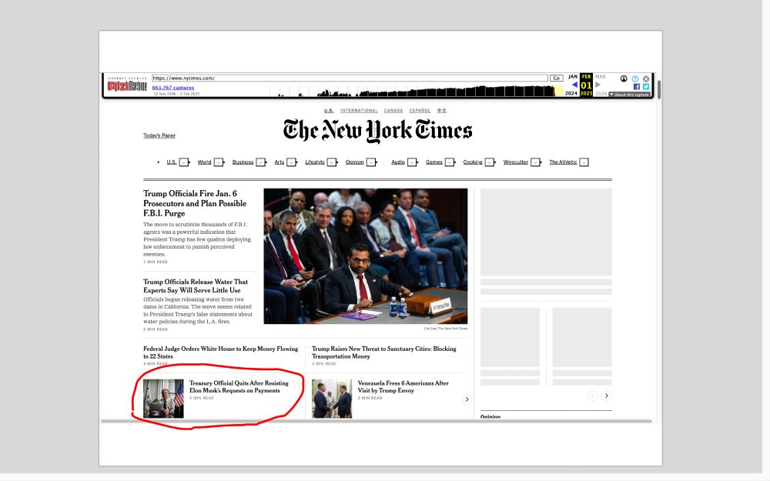This screenshot has height=481, width=770.
Task: Select the U.S. edition link
Action: (x=329, y=111)
